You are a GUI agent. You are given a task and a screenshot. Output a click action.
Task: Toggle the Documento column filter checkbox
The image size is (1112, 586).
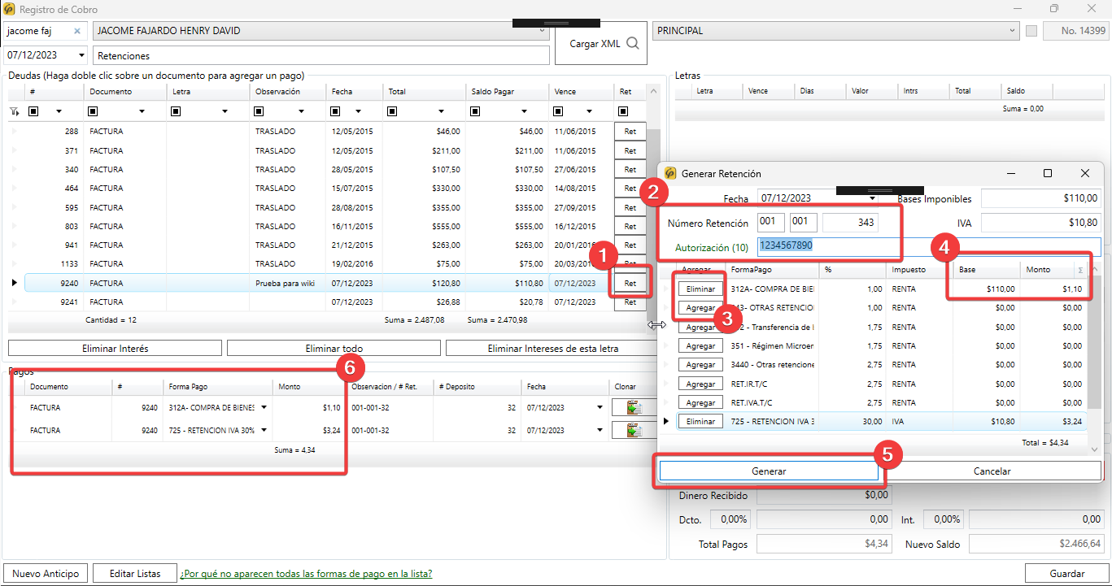coord(93,111)
